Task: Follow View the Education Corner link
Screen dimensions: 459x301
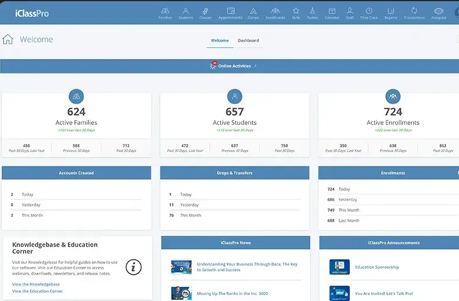Action: (38, 291)
